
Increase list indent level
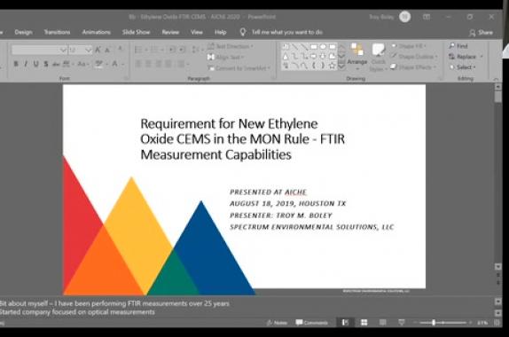(182, 50)
